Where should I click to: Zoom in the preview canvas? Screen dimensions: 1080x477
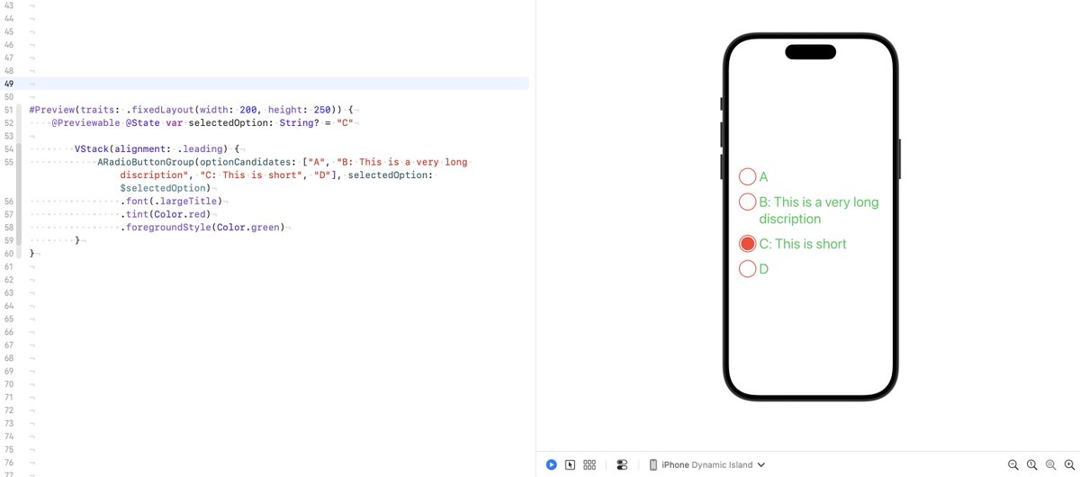[x=1067, y=464]
